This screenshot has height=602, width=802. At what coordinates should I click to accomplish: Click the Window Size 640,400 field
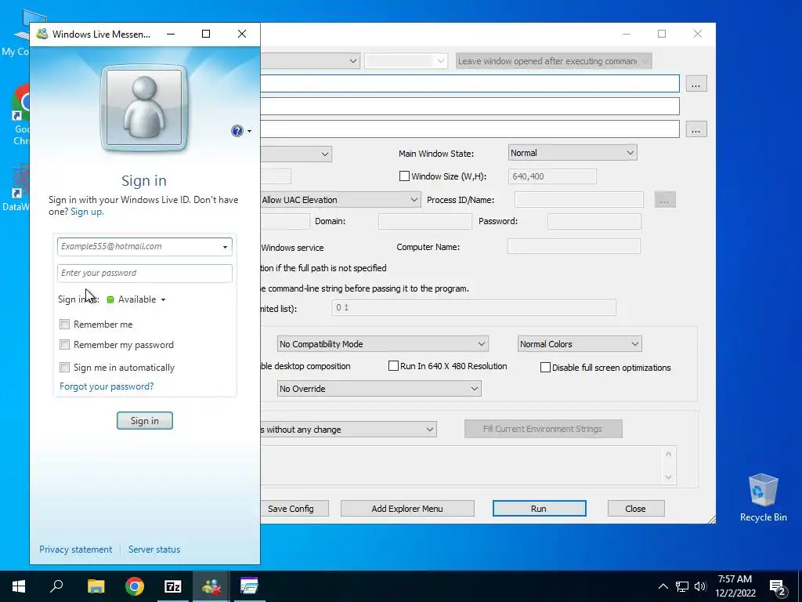point(552,176)
